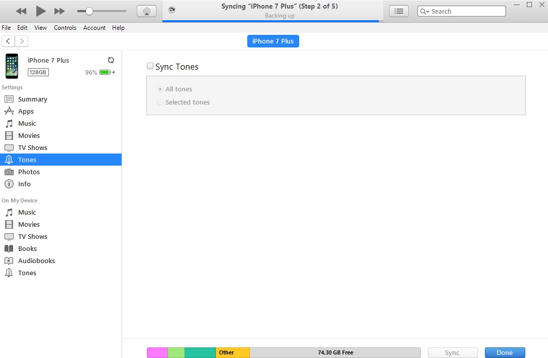
Task: Open Photos in Settings sidebar
Action: click(61, 172)
